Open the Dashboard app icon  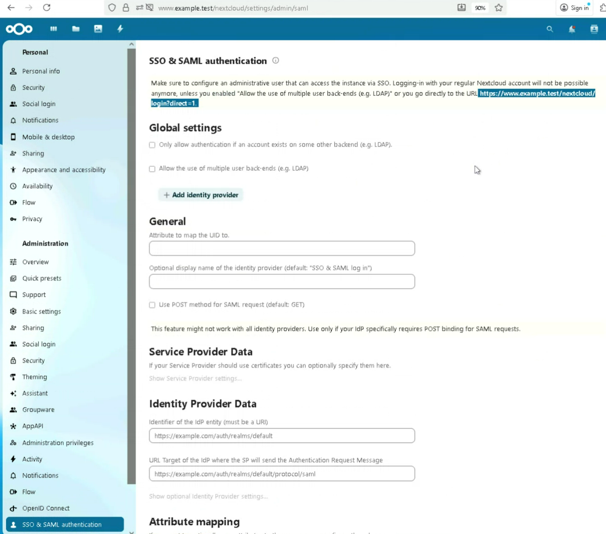tap(54, 29)
